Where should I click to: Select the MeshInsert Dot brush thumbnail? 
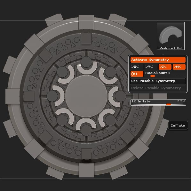[x=171, y=36]
